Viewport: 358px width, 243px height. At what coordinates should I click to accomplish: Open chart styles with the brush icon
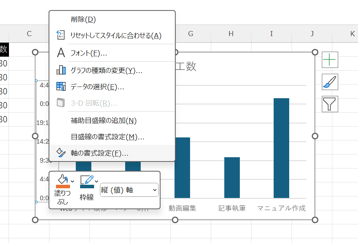pyautogui.click(x=330, y=82)
